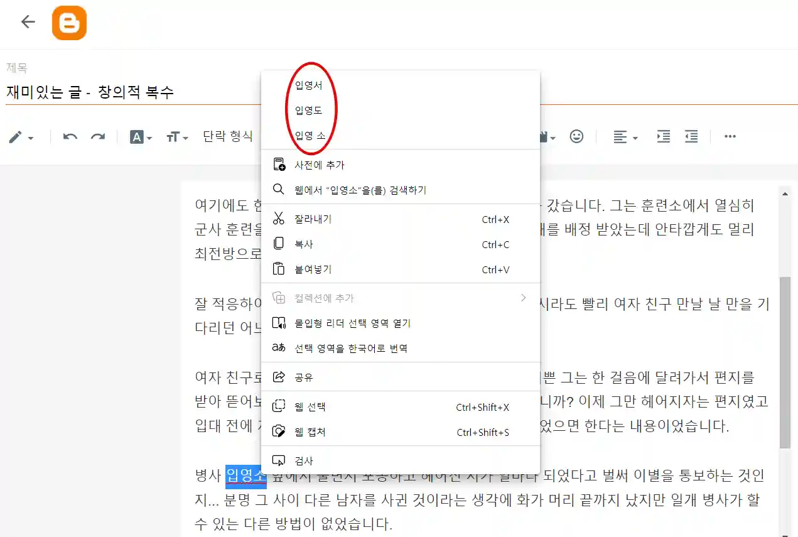Screen dimensions: 798x537
Task: Go back with the left arrow icon
Action: click(x=28, y=22)
